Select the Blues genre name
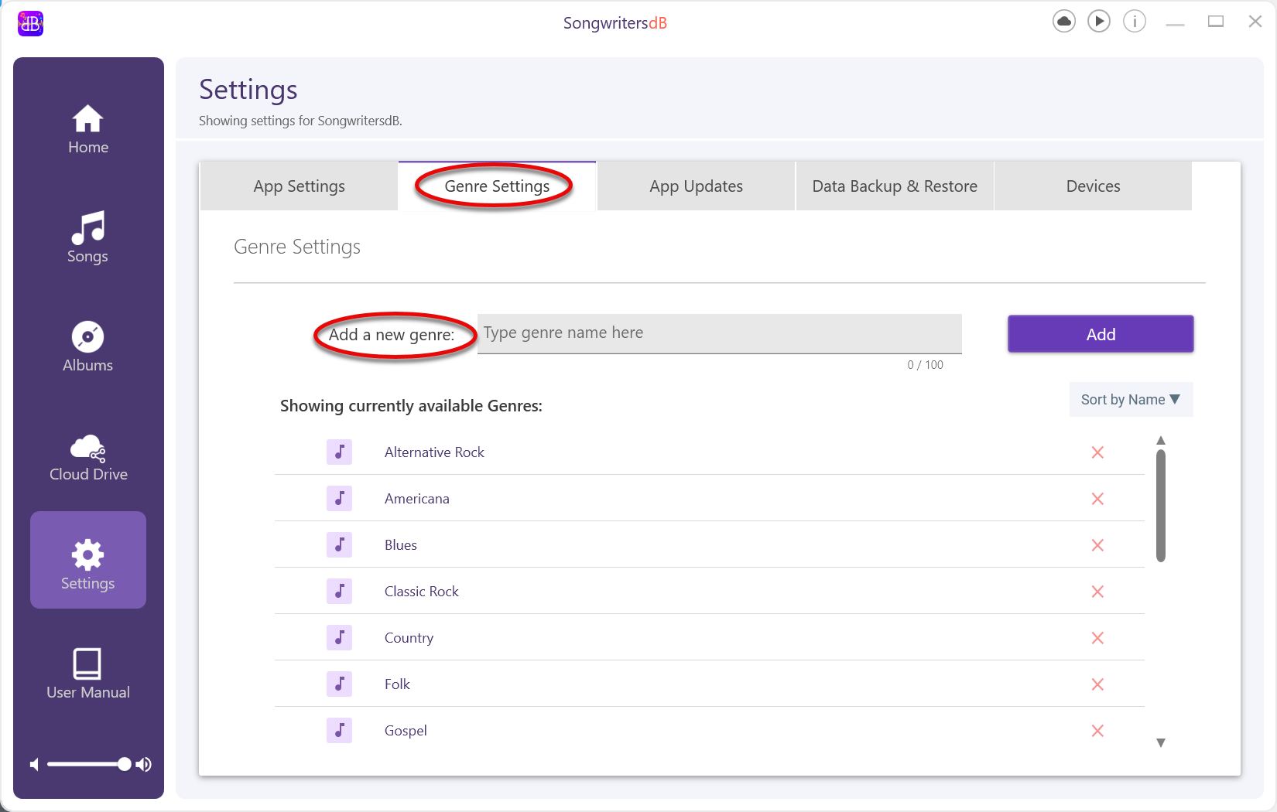 (x=400, y=545)
